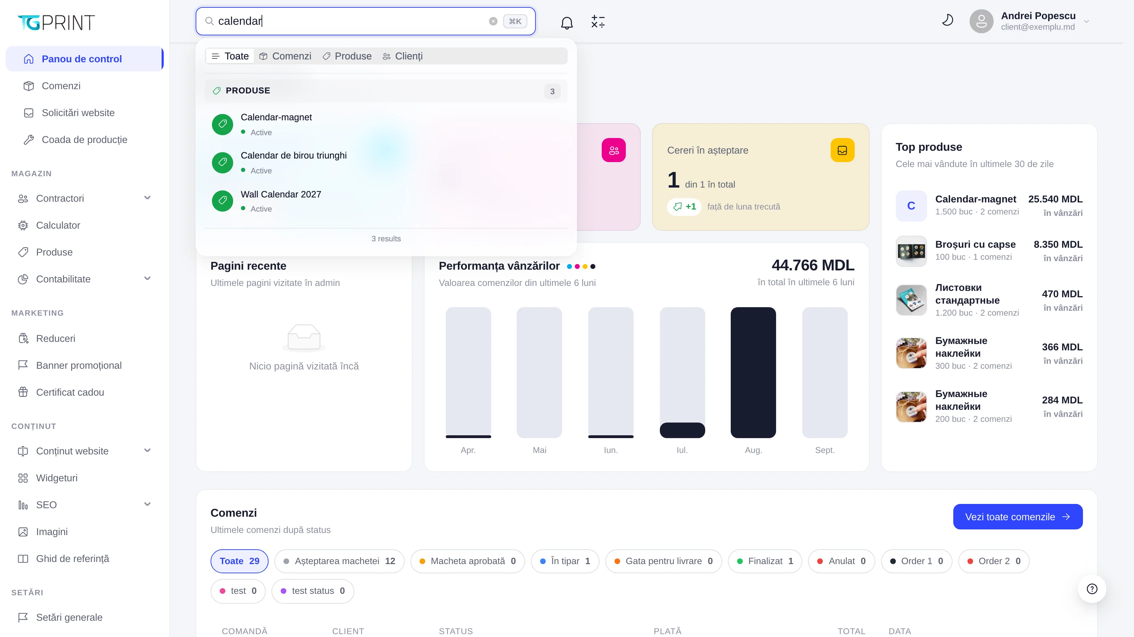The width and height of the screenshot is (1134, 637).
Task: Open Solicitări website page
Action: pyautogui.click(x=85, y=113)
